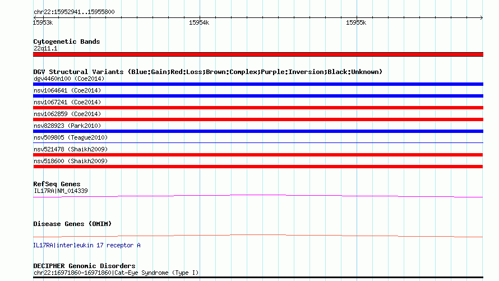Click the Cytogenetic Bands track title
499x281 pixels.
click(x=67, y=42)
